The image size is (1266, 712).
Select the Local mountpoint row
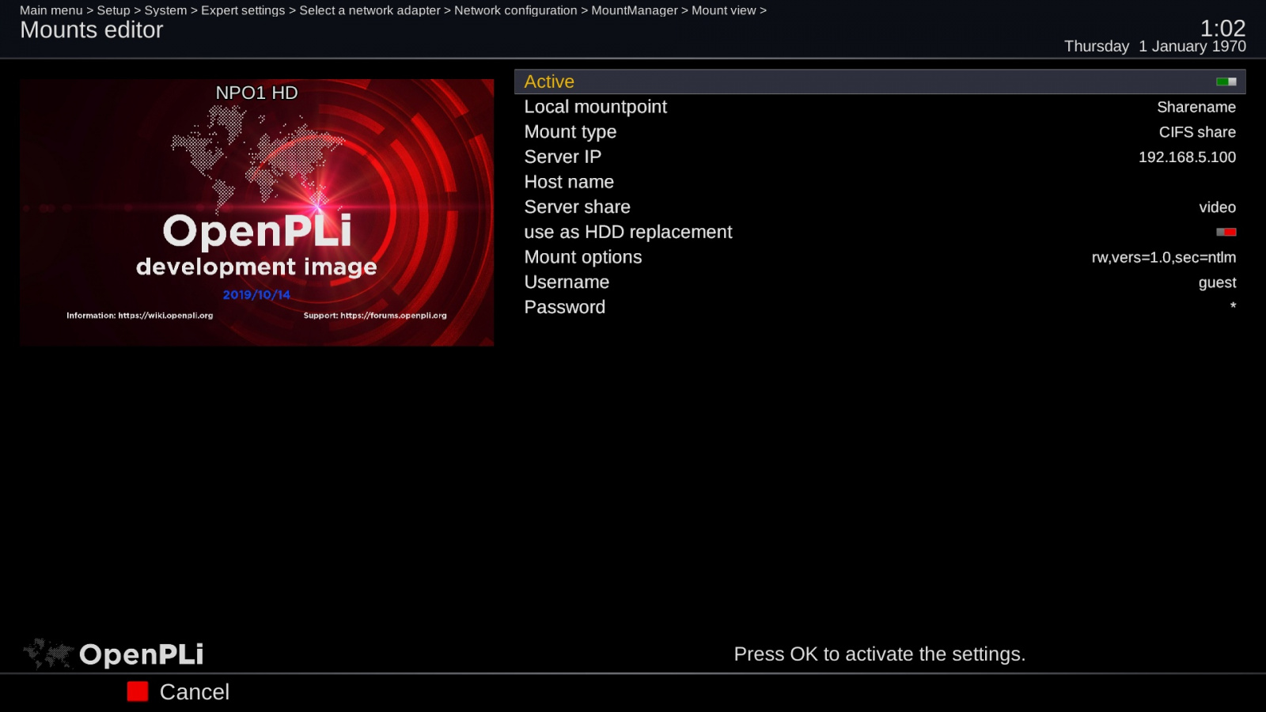(880, 107)
